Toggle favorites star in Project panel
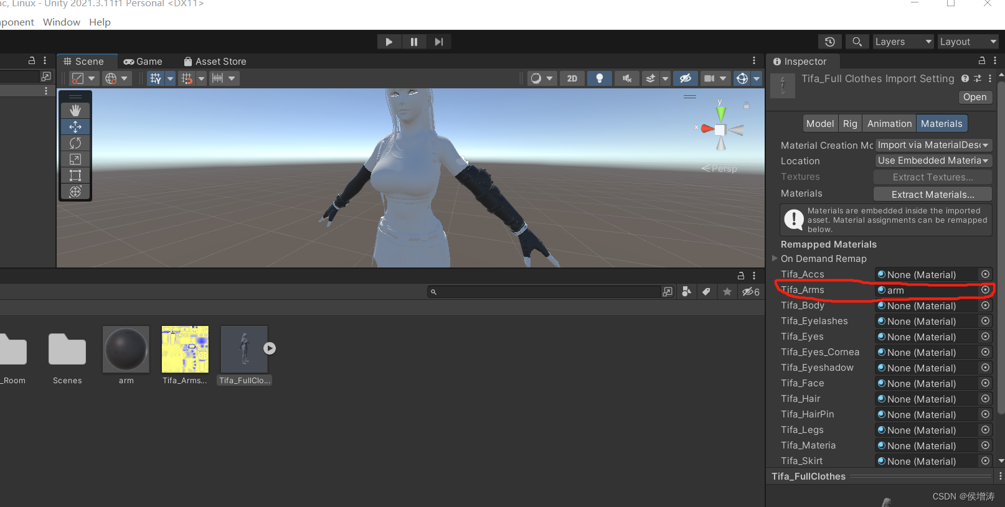The image size is (1005, 507). pyautogui.click(x=727, y=292)
